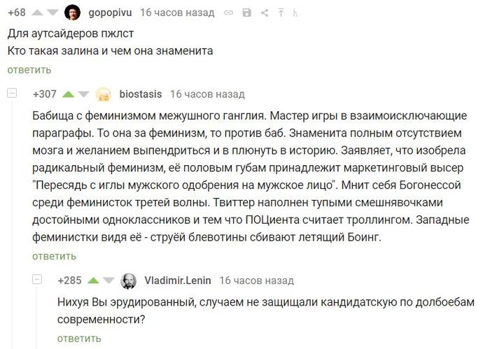The width and height of the screenshot is (490, 349).
Task: Jump to top of thread arrow icon
Action: pyautogui.click(x=280, y=13)
